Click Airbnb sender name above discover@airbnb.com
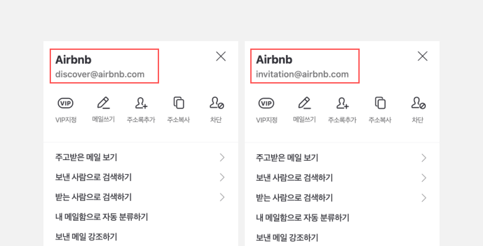This screenshot has width=483, height=246. (x=73, y=60)
